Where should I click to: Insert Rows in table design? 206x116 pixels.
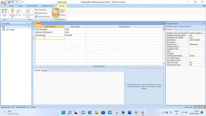click(41, 10)
